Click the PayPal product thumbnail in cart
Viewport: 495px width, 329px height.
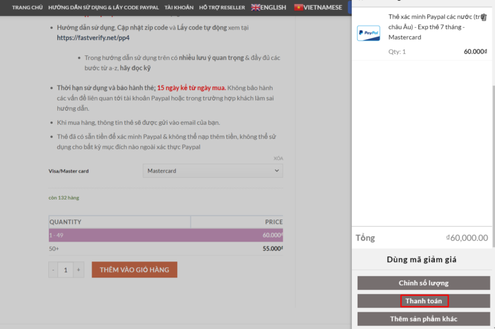point(368,32)
